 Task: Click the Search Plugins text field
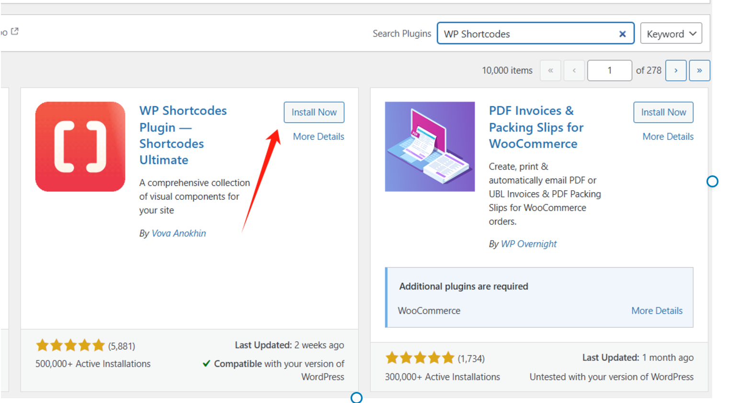527,34
